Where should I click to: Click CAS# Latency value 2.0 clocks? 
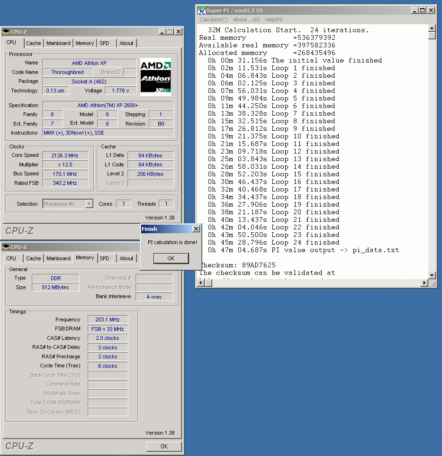[108, 338]
